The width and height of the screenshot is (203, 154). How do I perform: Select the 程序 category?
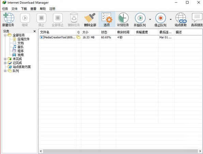20,51
